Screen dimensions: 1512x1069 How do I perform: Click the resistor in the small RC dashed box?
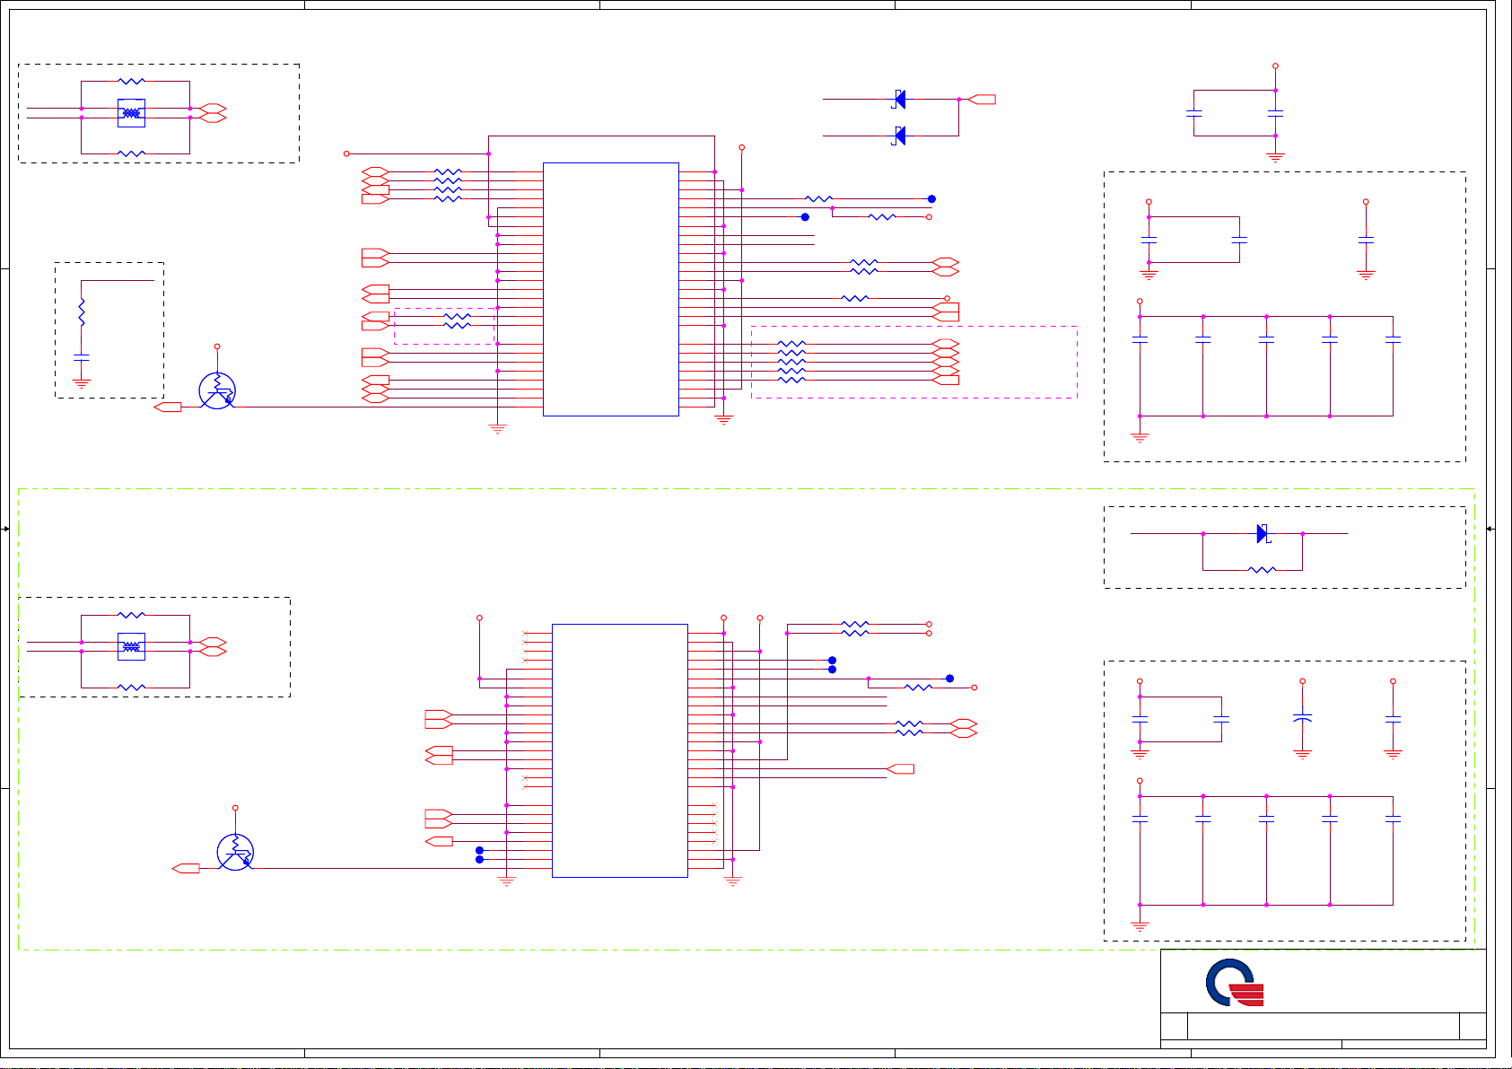point(82,312)
